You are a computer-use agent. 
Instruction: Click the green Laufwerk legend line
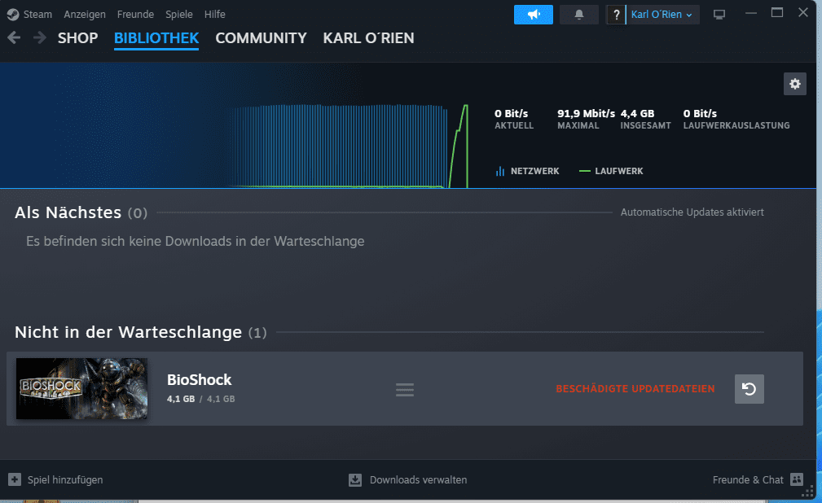(x=584, y=171)
